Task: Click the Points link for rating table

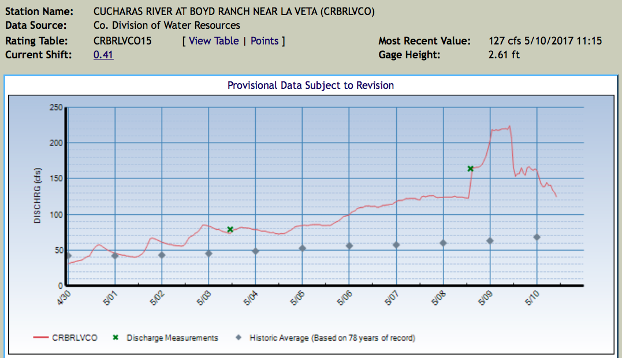Action: (265, 41)
